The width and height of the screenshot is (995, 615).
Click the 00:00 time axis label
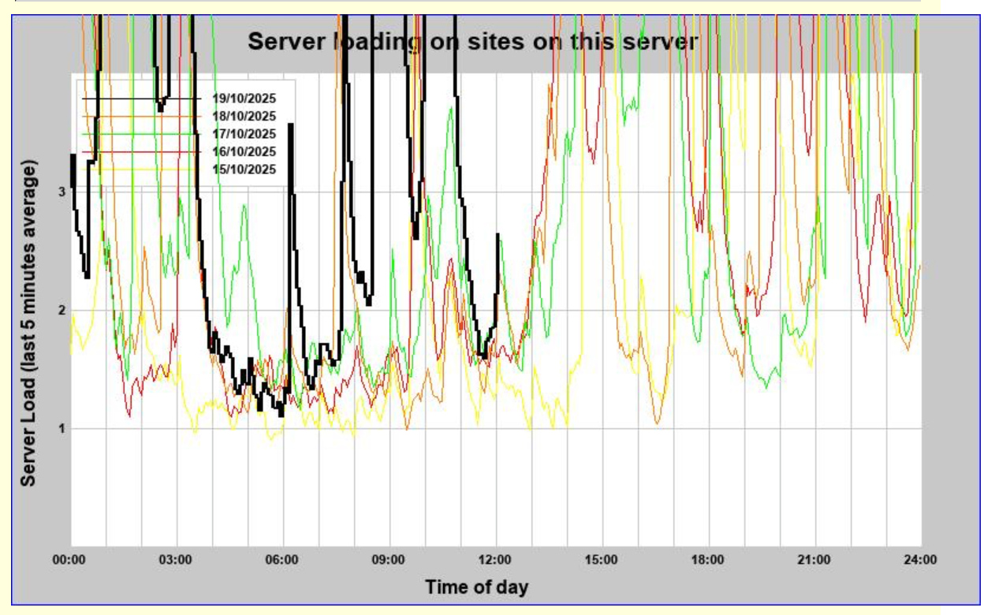(69, 560)
